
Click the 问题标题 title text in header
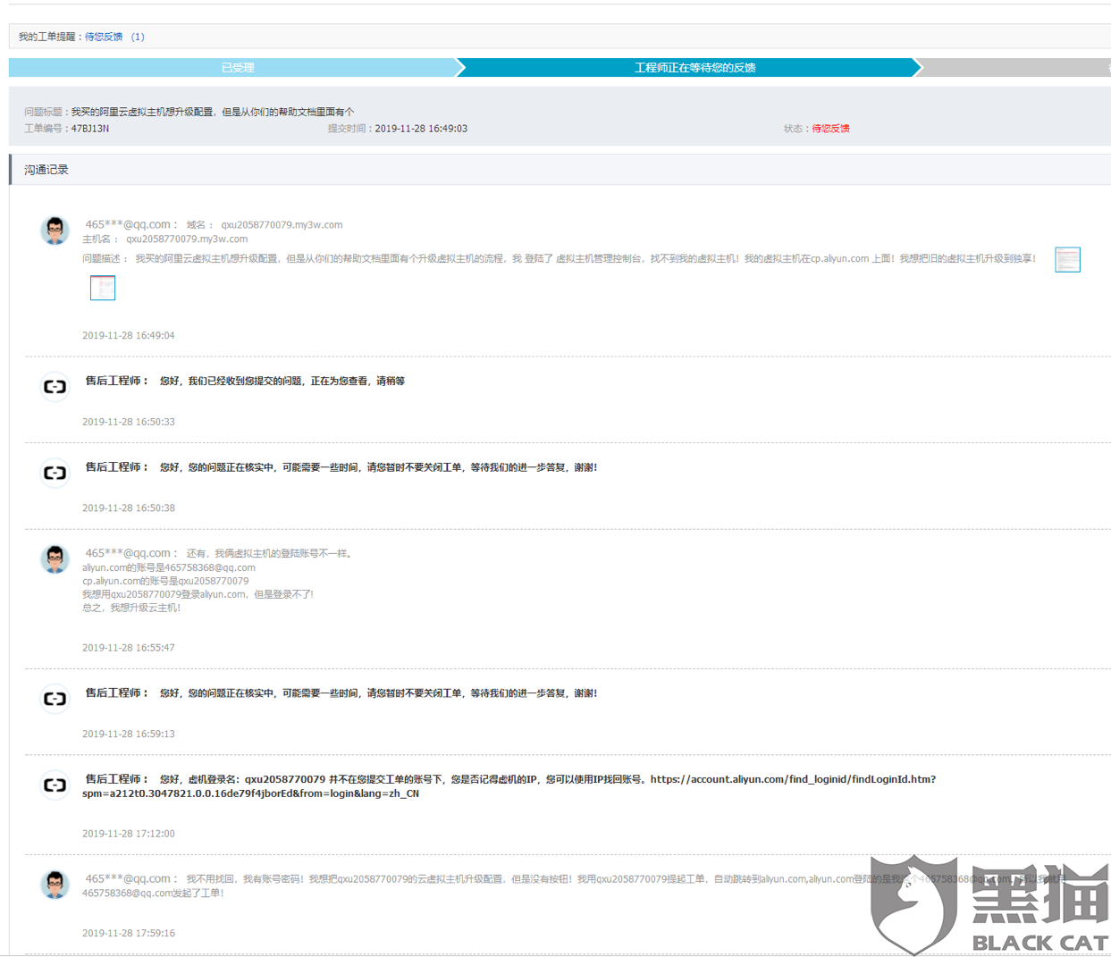[213, 113]
